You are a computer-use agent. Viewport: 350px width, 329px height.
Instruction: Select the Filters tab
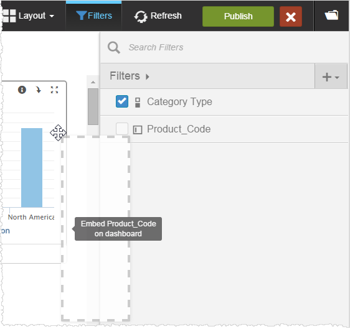tap(94, 16)
